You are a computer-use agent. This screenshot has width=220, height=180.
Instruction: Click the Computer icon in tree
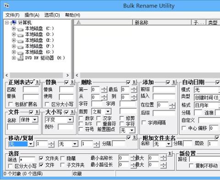pyautogui.click(x=14, y=22)
